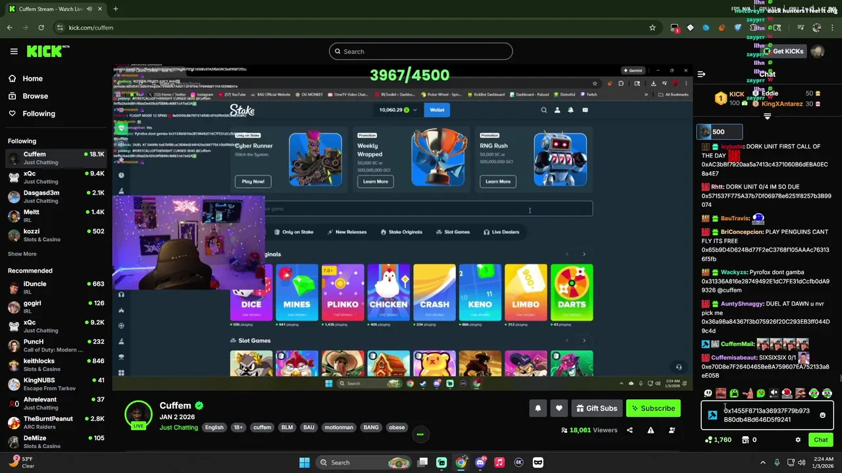Click the green Subscribe button

(653, 409)
